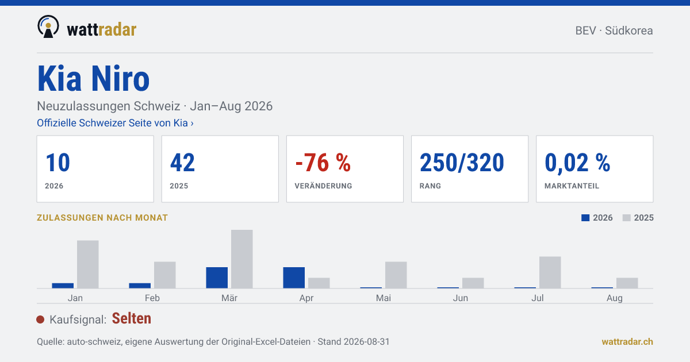Open the official Swiss Kia page link
This screenshot has height=362, width=690.
click(x=115, y=123)
